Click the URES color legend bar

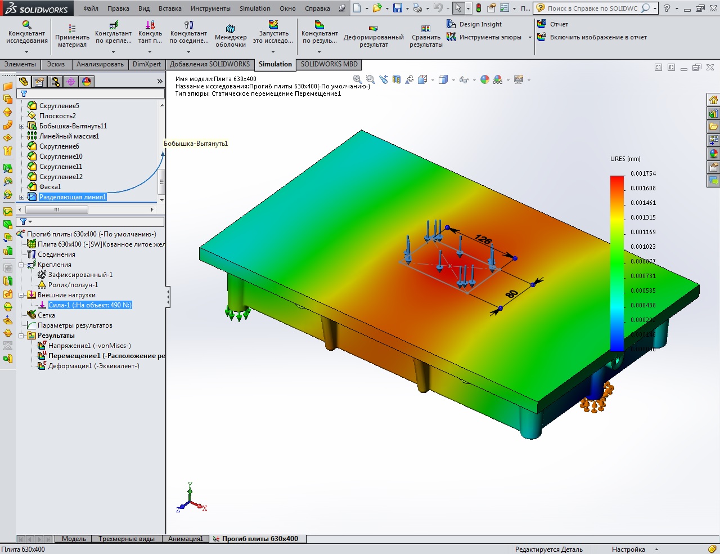coord(617,263)
